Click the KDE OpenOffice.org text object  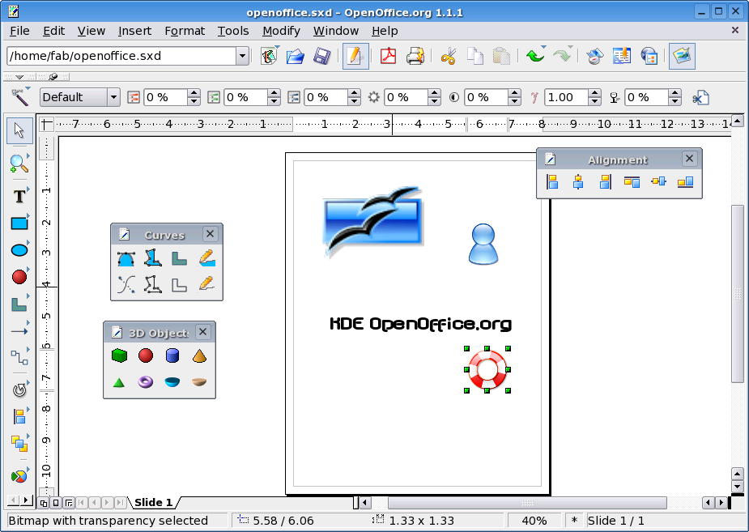click(420, 324)
